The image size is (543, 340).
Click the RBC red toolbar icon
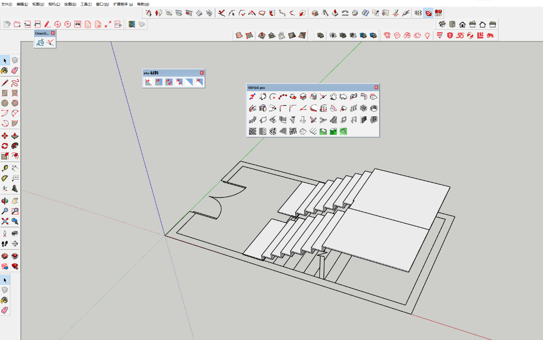tap(440, 35)
